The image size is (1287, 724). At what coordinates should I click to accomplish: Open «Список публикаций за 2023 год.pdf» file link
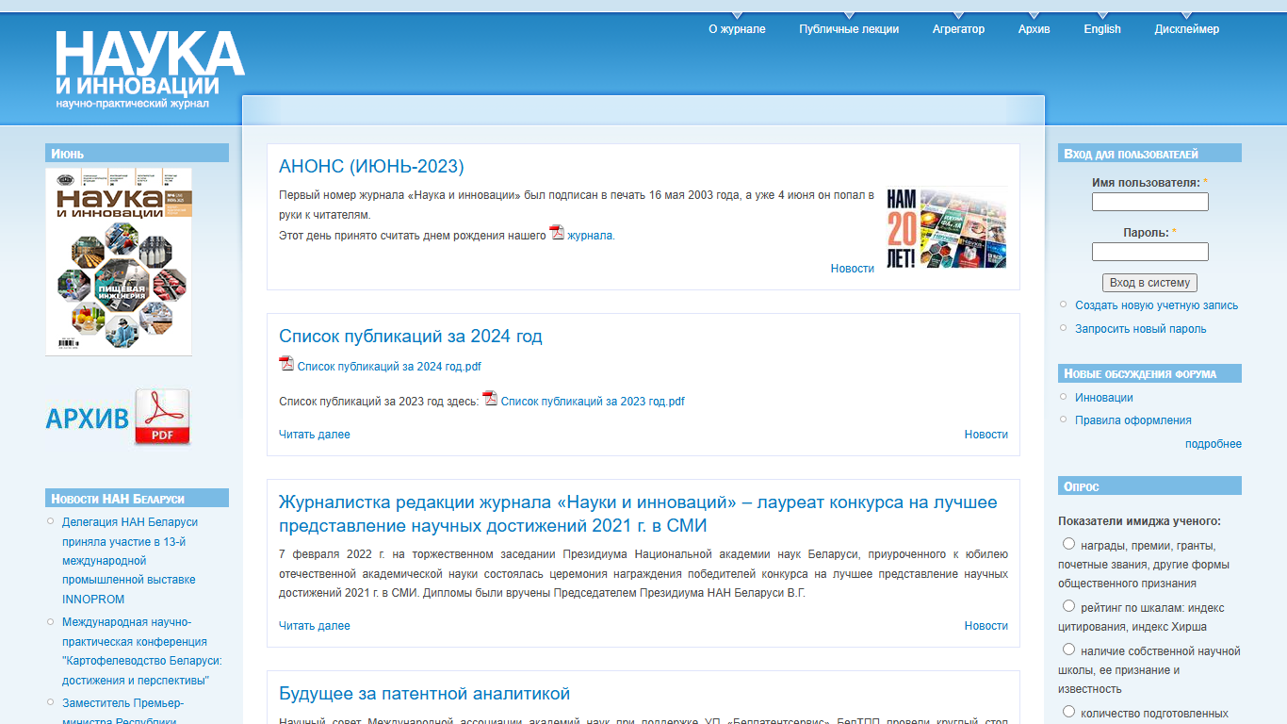(x=593, y=402)
